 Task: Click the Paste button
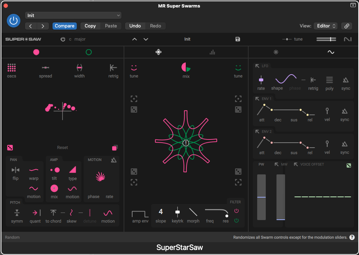tap(111, 26)
